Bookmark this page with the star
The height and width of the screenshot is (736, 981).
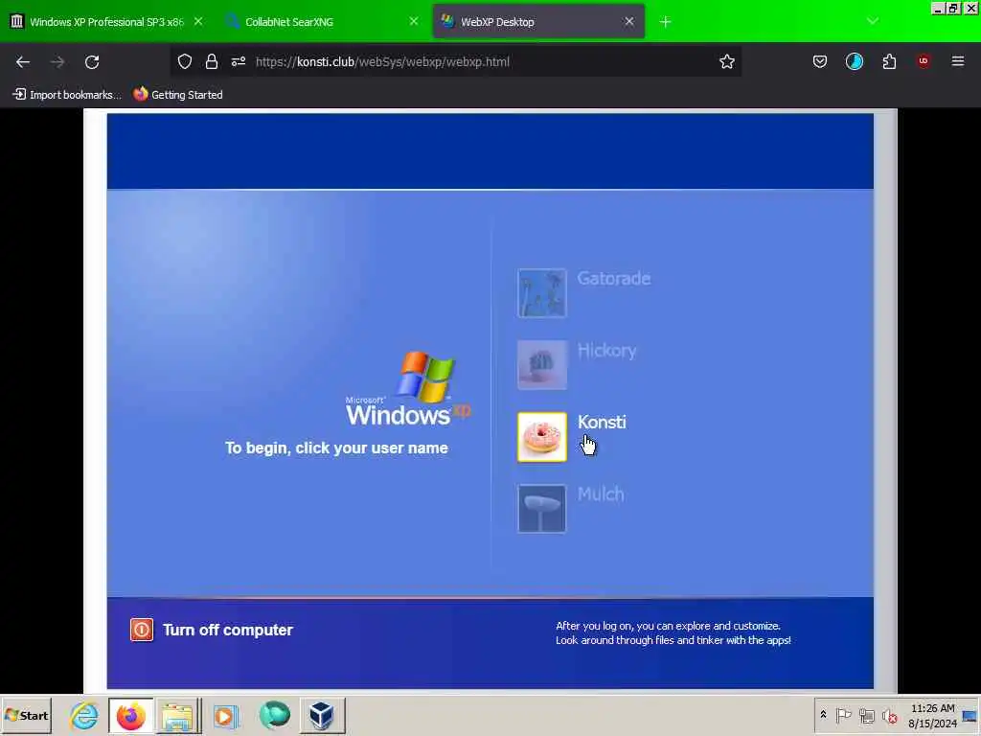(x=726, y=61)
